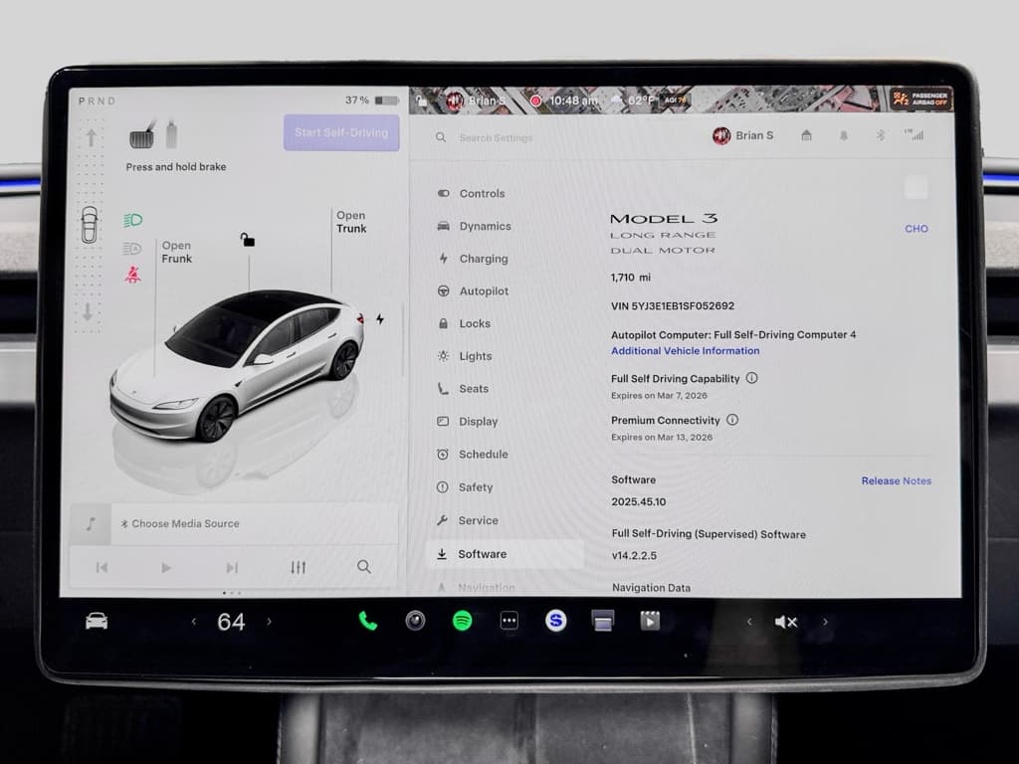The height and width of the screenshot is (764, 1019).
Task: Tap the unlock icon to lock vehicle
Action: [249, 240]
